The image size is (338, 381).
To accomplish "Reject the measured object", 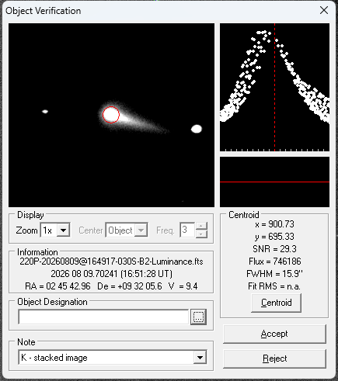I will 274,358.
